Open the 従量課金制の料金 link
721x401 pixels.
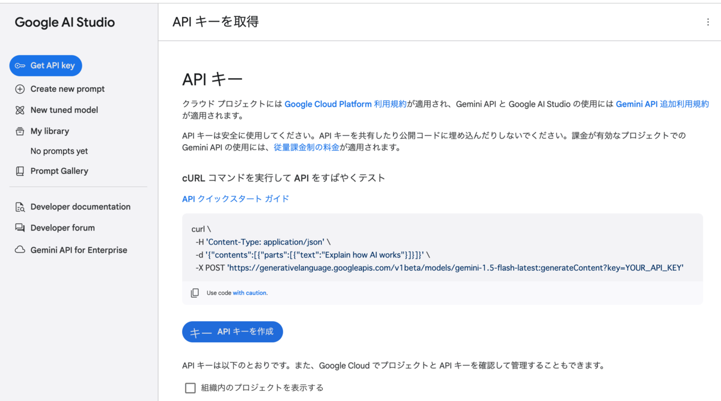pyautogui.click(x=306, y=147)
